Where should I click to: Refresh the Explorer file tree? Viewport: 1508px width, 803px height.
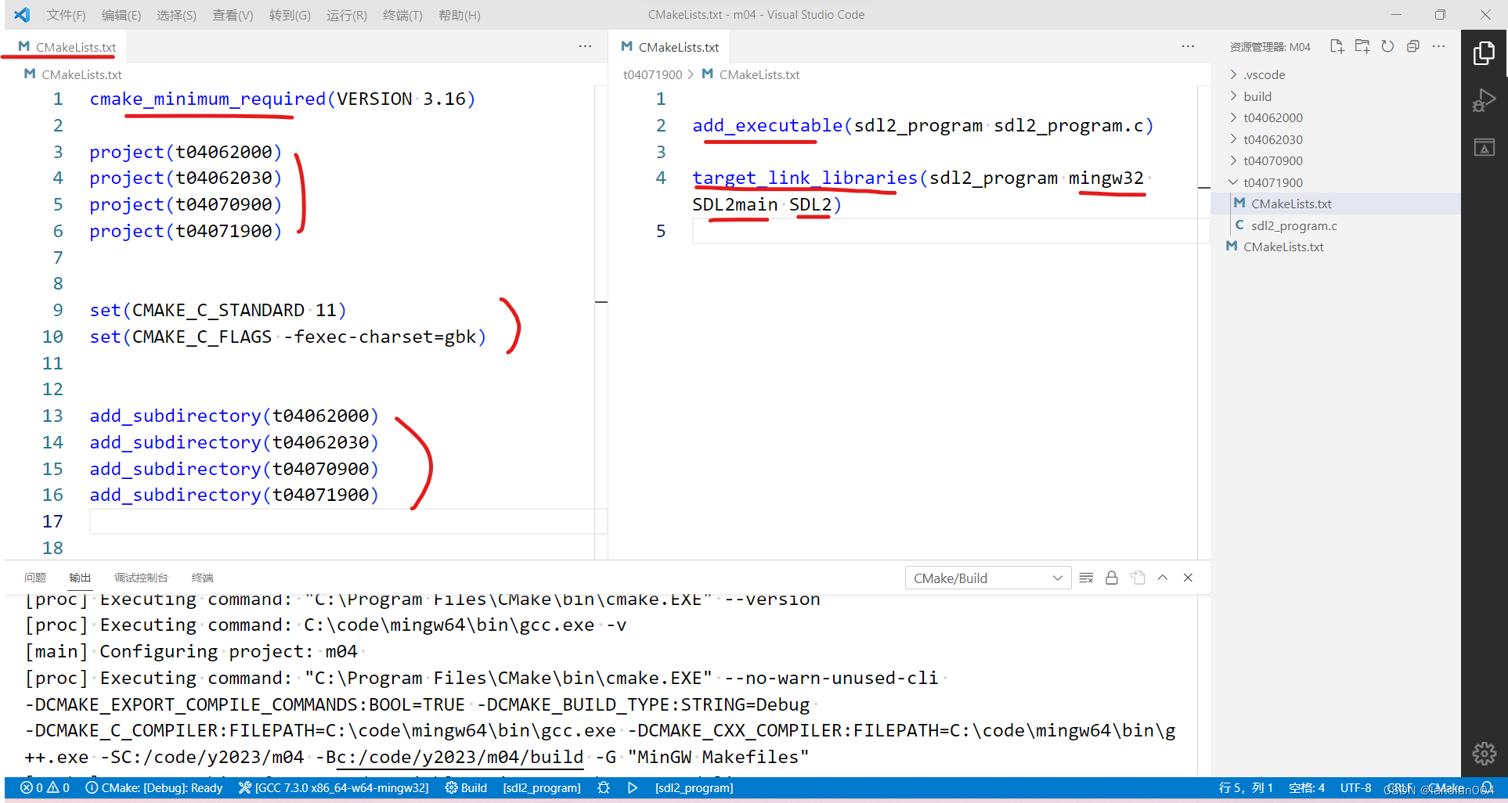(x=1388, y=46)
